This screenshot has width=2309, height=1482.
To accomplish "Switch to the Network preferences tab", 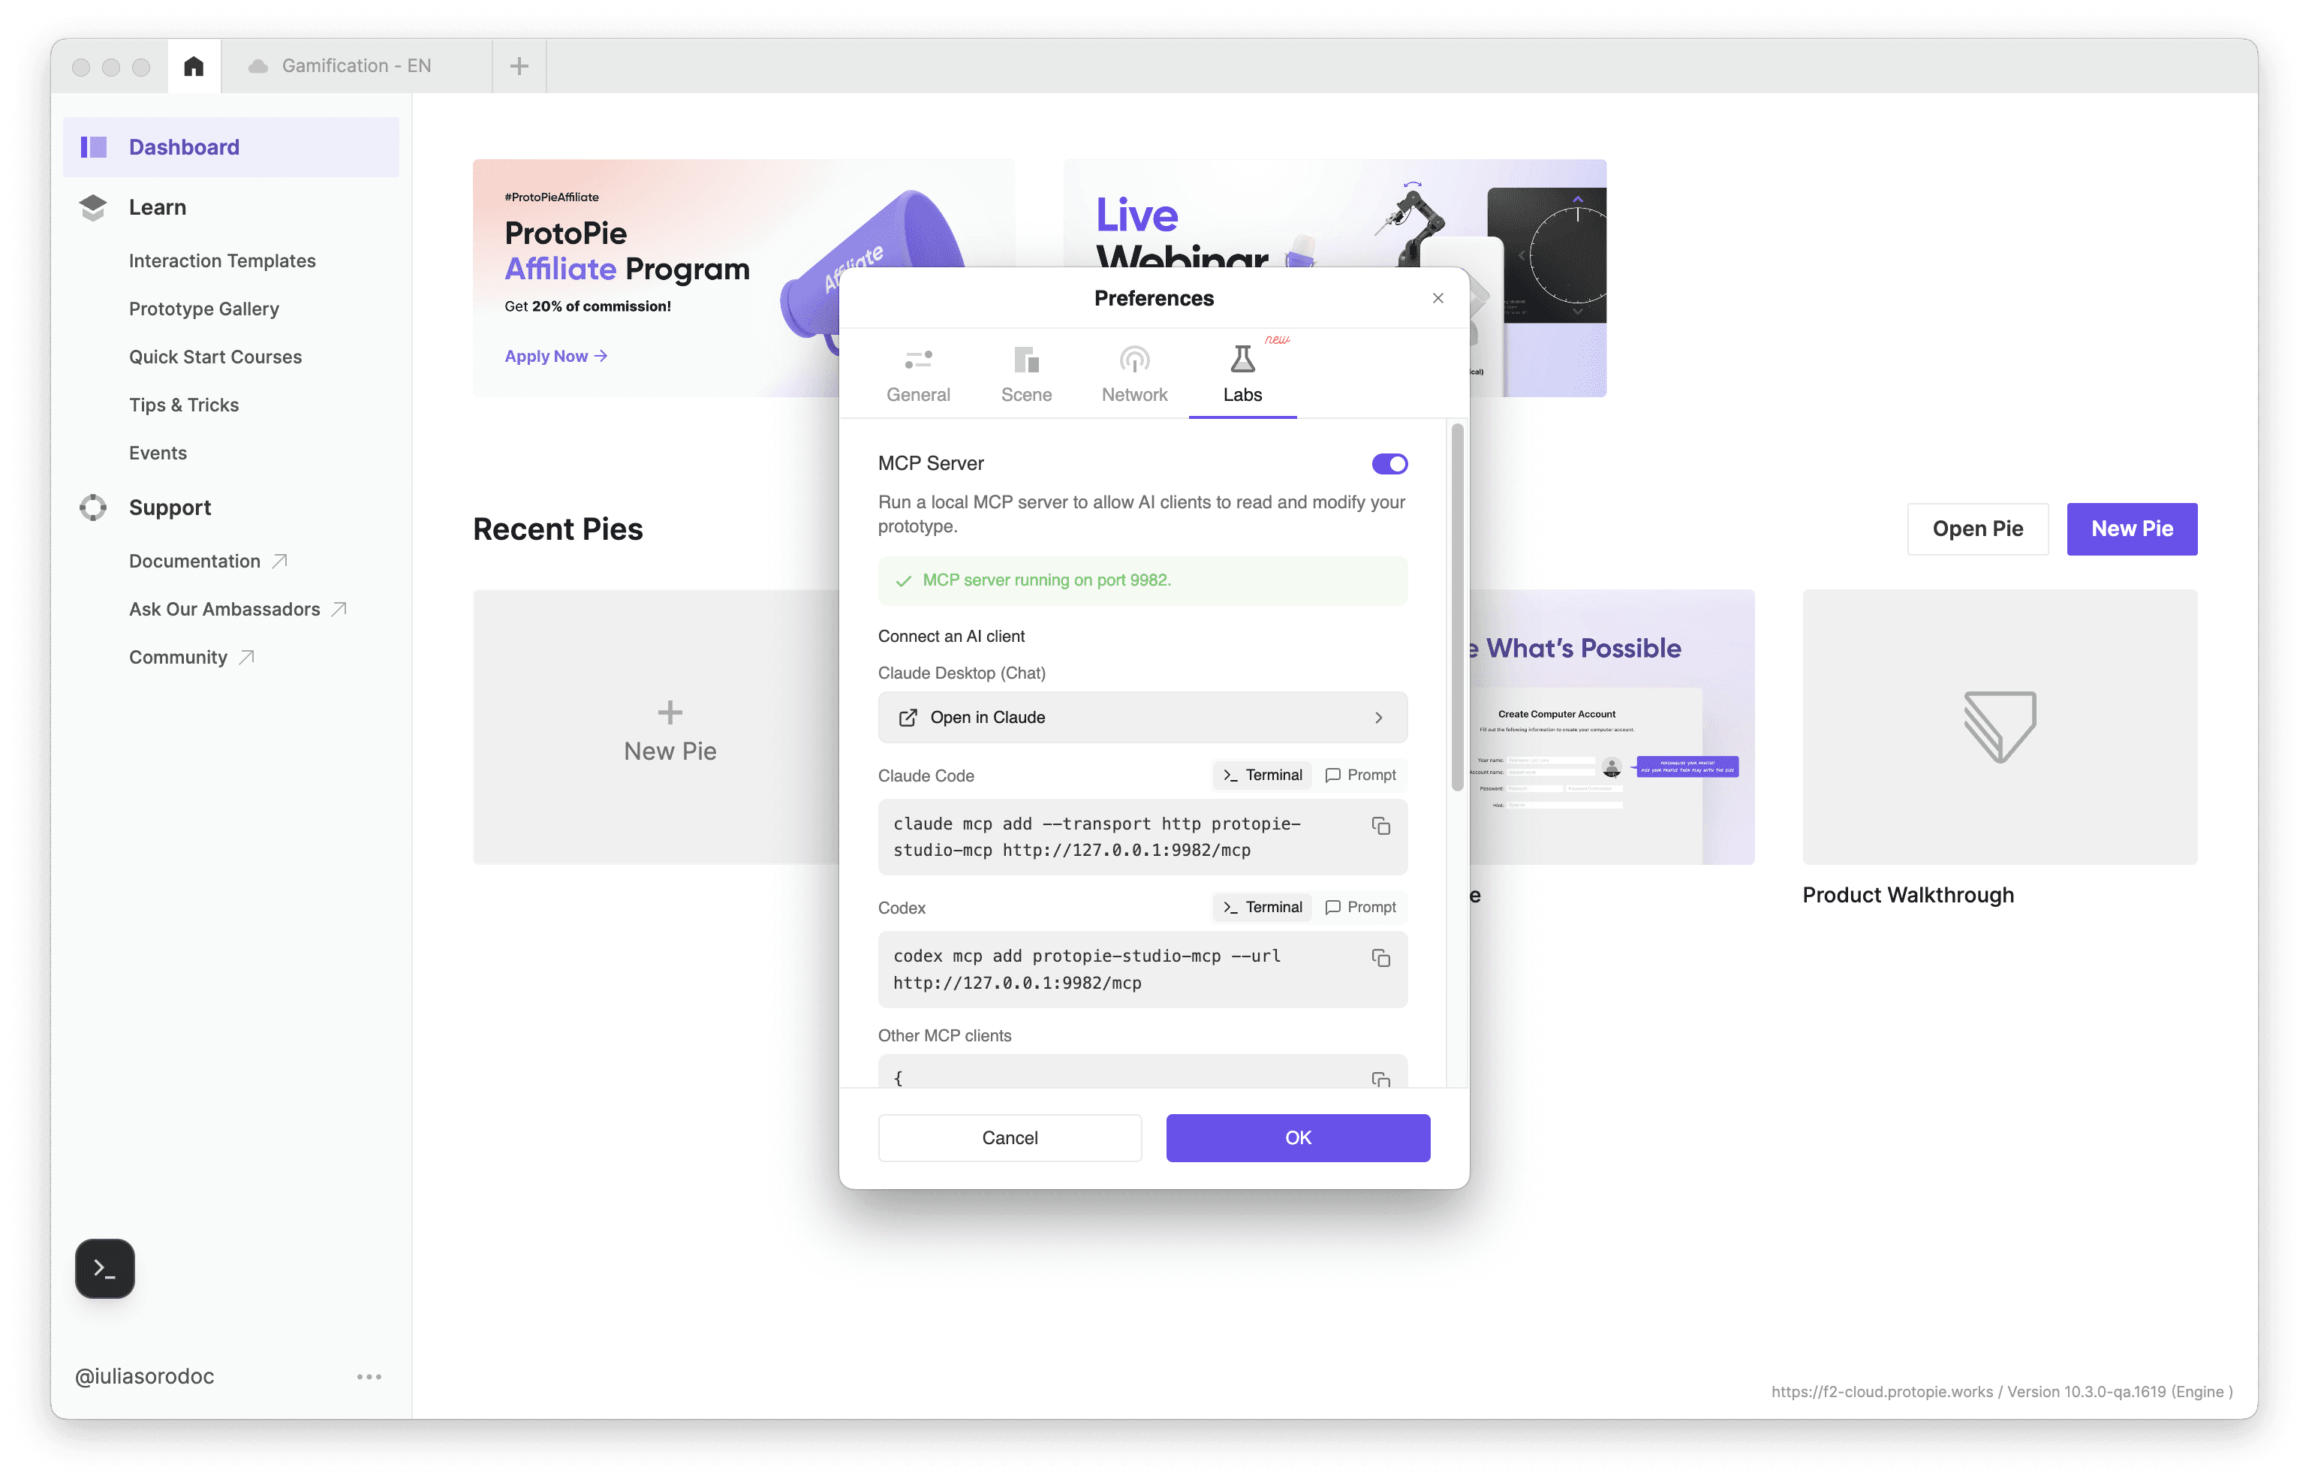I will [1134, 376].
